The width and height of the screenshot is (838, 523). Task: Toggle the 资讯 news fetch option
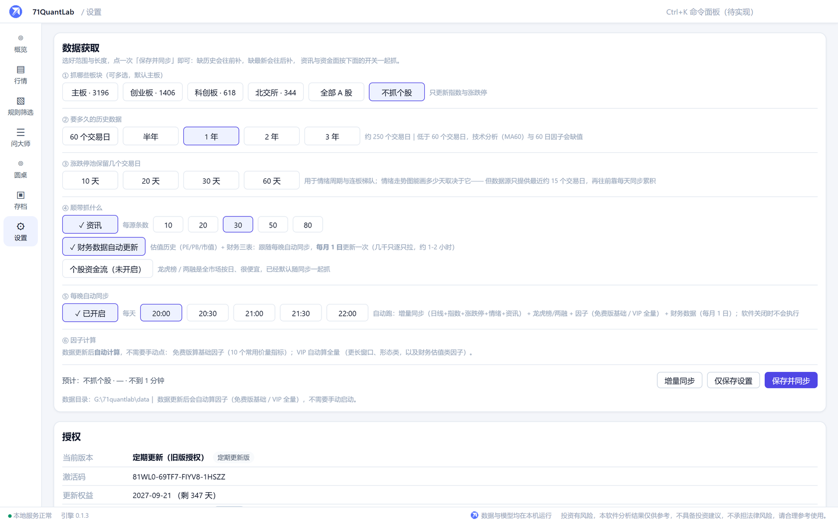coord(90,225)
